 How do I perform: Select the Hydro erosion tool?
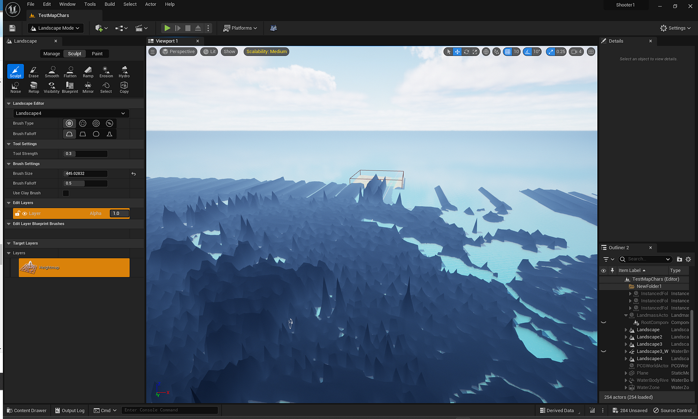point(124,72)
